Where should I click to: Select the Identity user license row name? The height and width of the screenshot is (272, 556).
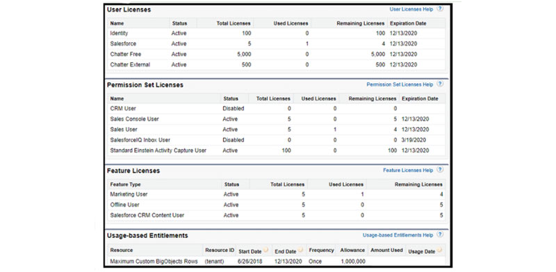[x=119, y=33]
